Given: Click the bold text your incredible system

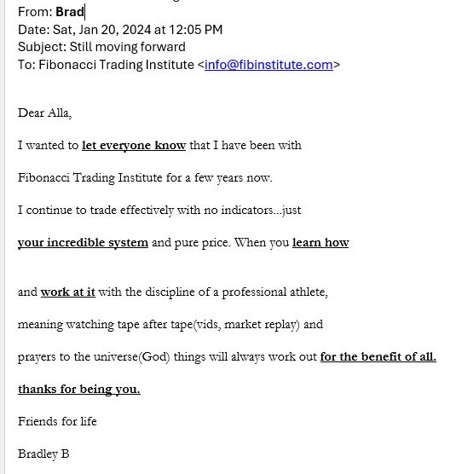Looking at the screenshot, I should click(83, 242).
